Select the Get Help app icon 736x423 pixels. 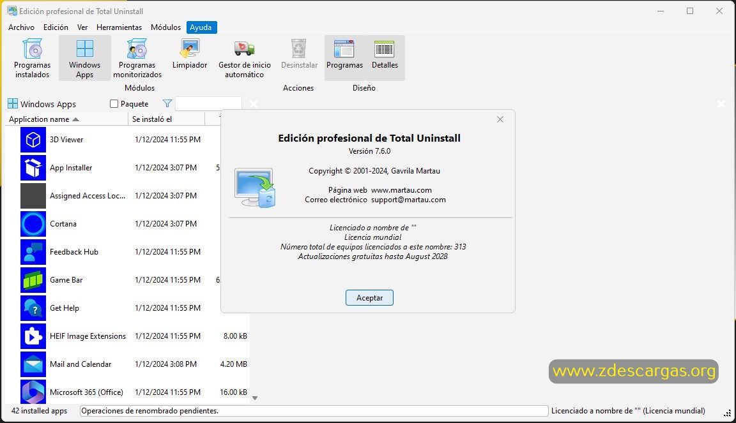[33, 308]
